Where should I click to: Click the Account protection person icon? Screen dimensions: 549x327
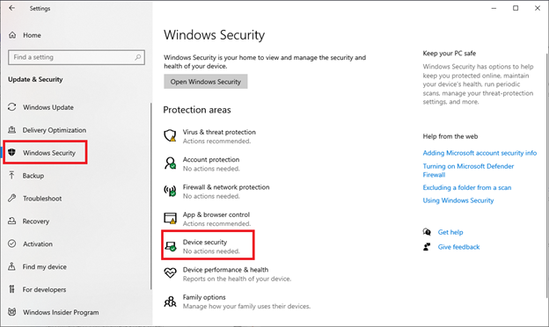(170, 163)
